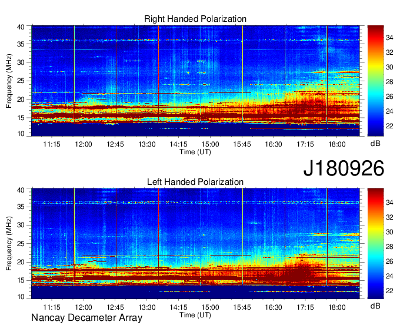Click the 15:45 tick label under the top plot

[x=242, y=144]
